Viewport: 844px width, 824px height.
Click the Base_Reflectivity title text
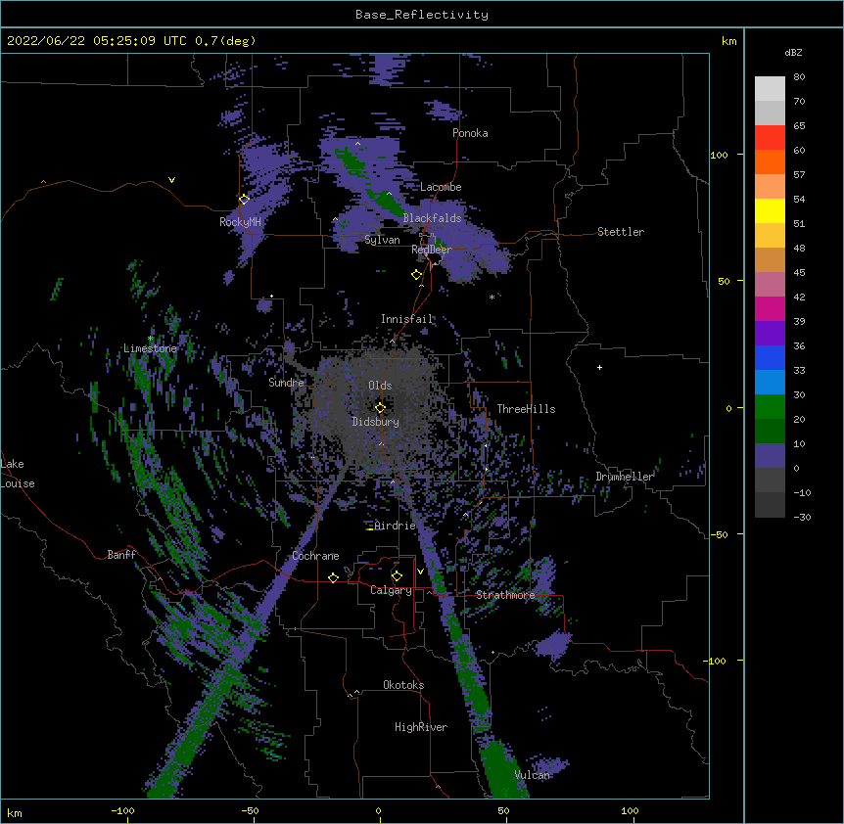click(422, 15)
